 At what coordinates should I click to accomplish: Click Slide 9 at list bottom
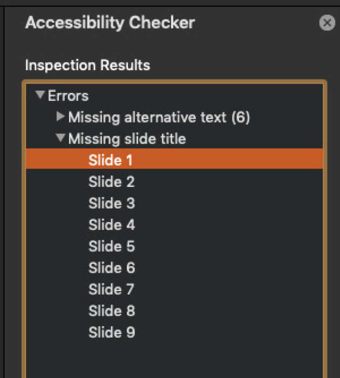pos(111,333)
